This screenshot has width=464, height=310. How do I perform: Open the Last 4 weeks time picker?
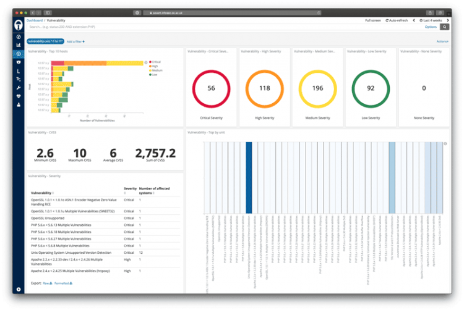(x=431, y=20)
